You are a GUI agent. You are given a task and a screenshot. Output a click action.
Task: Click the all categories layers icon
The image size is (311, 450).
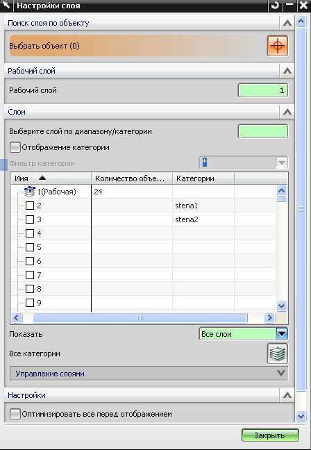(x=278, y=353)
